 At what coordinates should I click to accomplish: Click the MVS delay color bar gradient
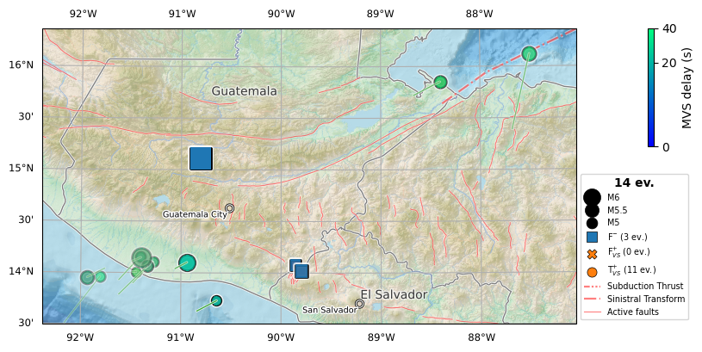(651, 88)
